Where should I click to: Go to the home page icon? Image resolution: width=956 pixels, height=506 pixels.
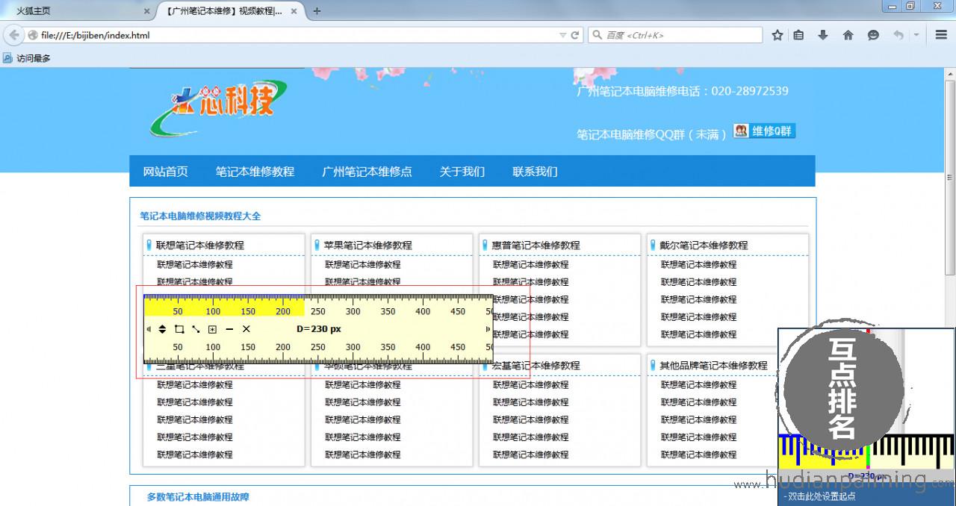click(848, 35)
